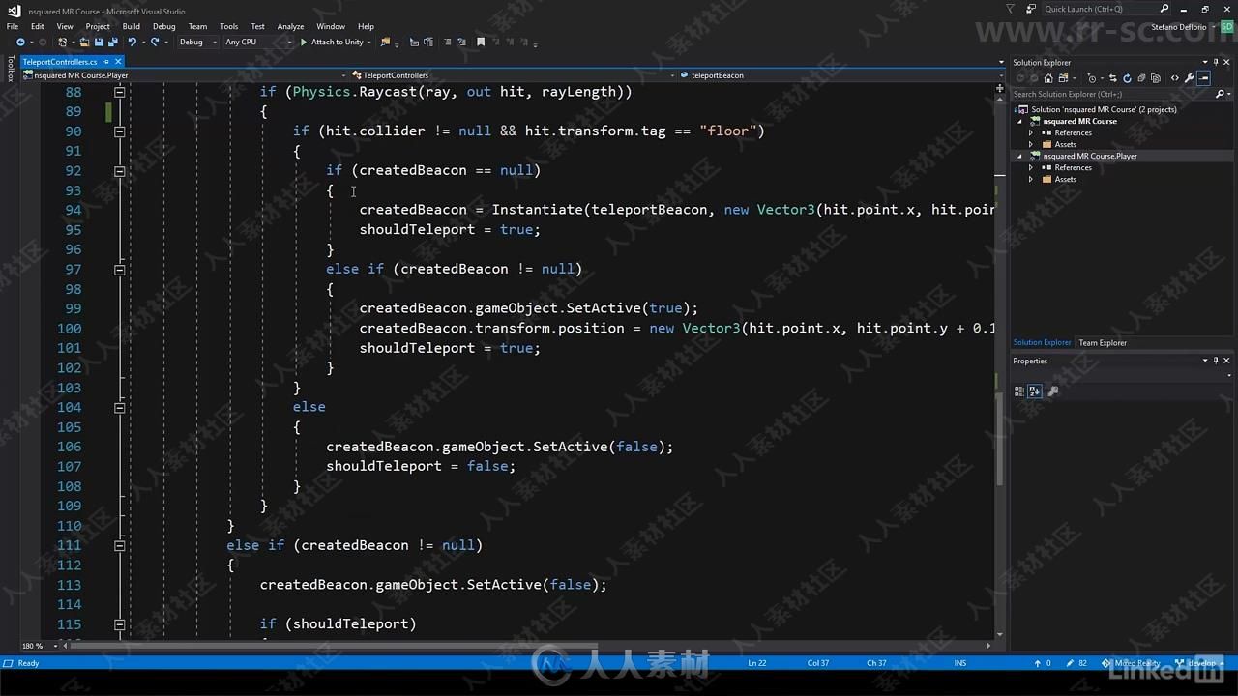This screenshot has height=696, width=1238.
Task: Open the nsquared MR Course.Player project dropdown
Action: (x=184, y=74)
